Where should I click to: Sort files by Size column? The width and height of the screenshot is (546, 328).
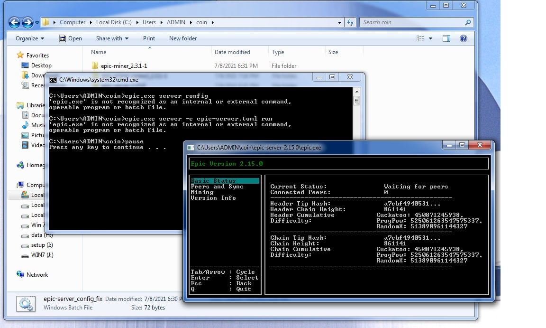click(x=333, y=52)
